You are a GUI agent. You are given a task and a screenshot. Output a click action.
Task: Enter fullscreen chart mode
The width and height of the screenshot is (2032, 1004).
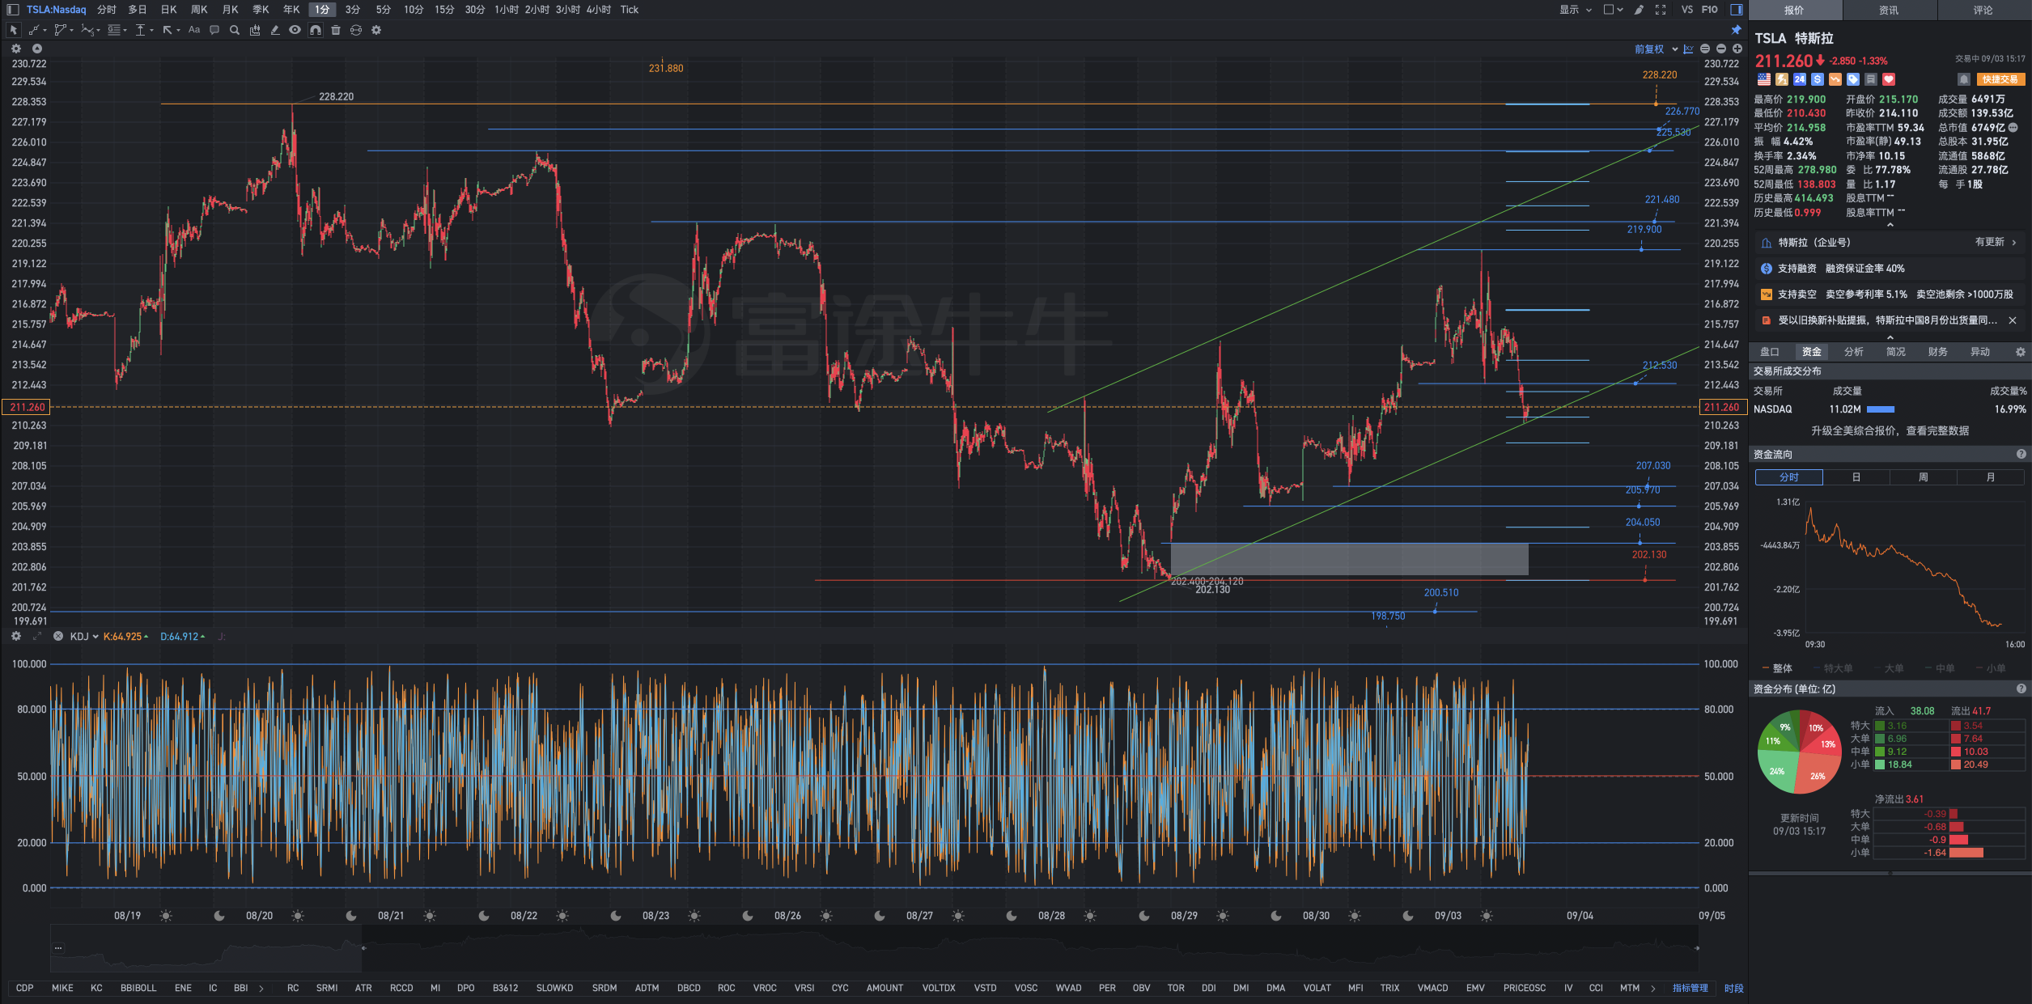tap(1661, 10)
